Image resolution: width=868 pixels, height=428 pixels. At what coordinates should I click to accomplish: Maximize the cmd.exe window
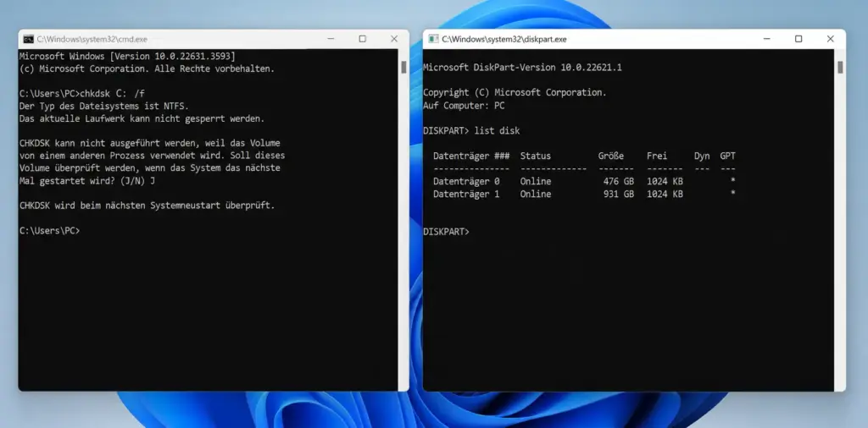point(362,39)
